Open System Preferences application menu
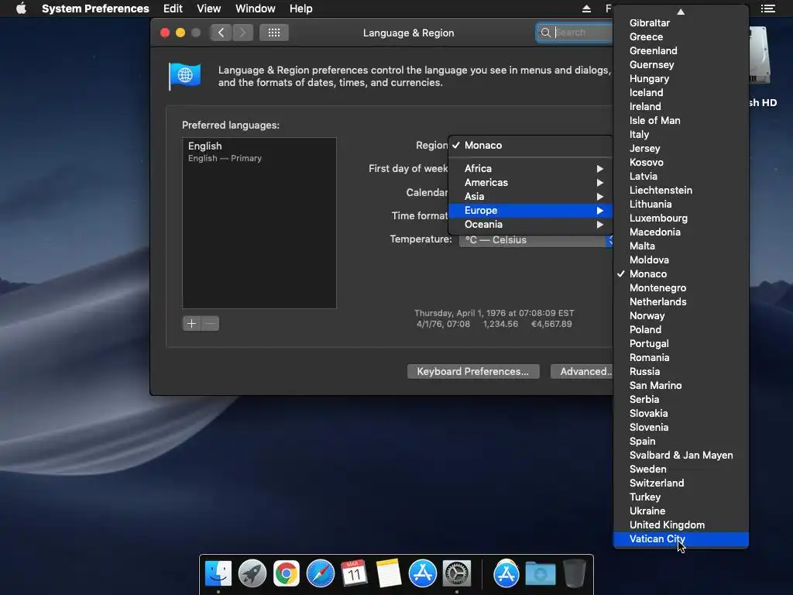The image size is (793, 595). (x=95, y=9)
